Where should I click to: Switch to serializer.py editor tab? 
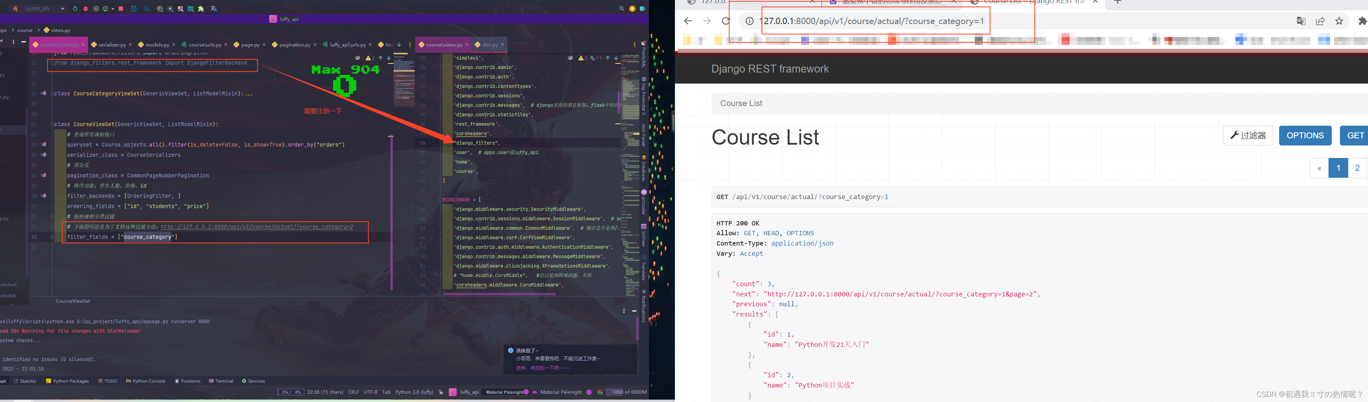(x=109, y=45)
